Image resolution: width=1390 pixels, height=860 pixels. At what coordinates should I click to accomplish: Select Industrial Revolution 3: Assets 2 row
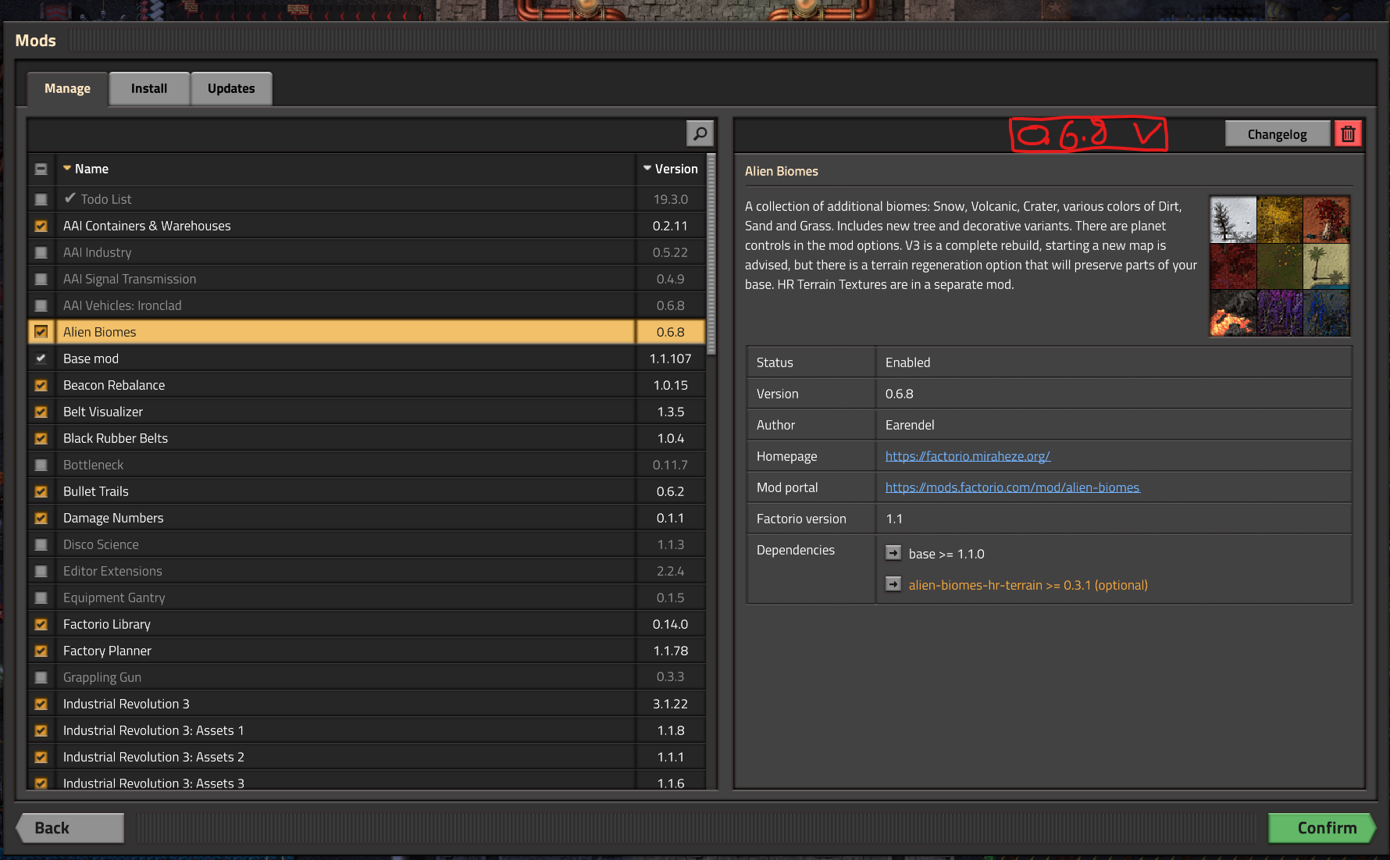click(x=367, y=757)
